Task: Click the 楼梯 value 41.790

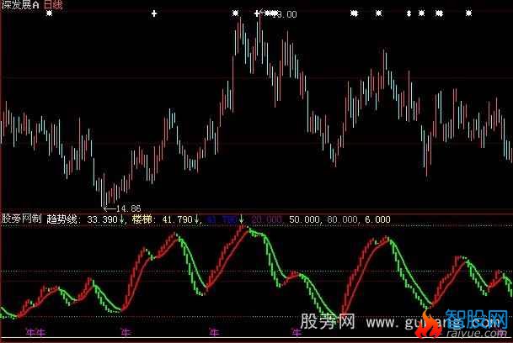Action: tap(178, 219)
